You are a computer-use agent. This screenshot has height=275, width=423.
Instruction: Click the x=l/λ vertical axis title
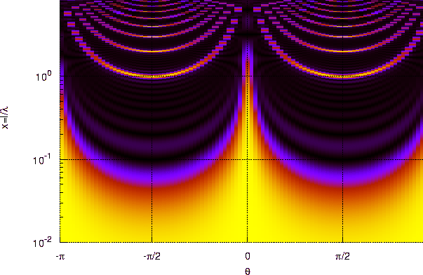tap(5, 118)
